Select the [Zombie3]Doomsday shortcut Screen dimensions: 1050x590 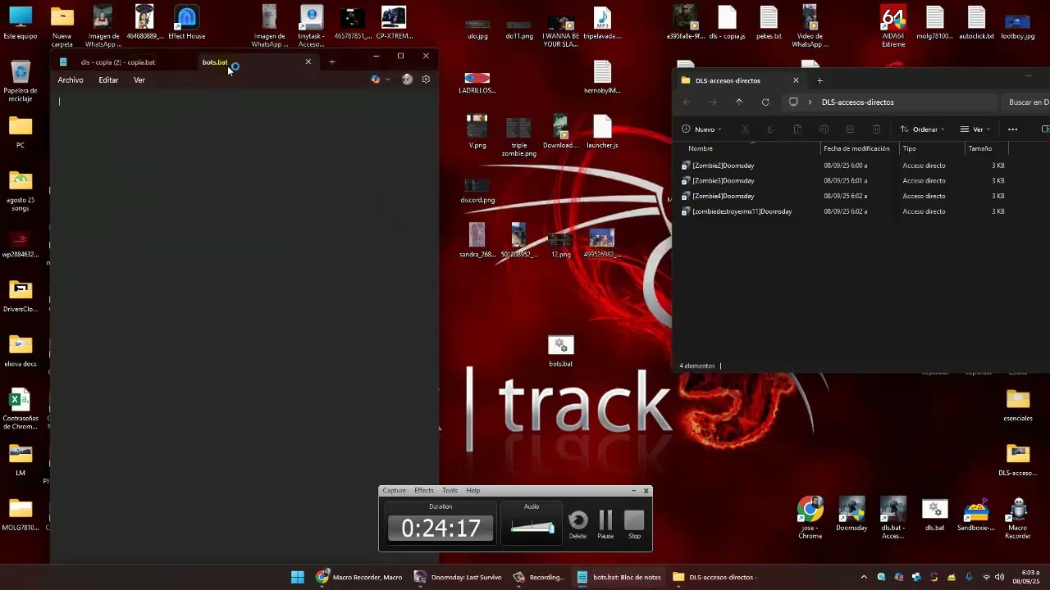pos(723,181)
